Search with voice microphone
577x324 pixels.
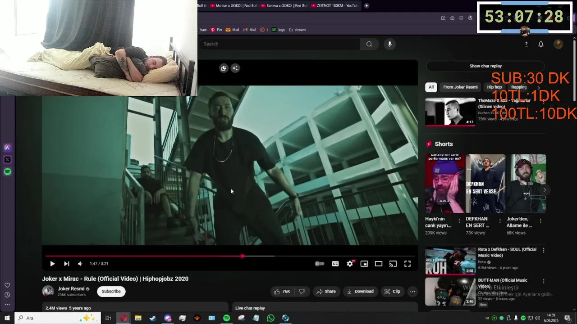tap(390, 44)
